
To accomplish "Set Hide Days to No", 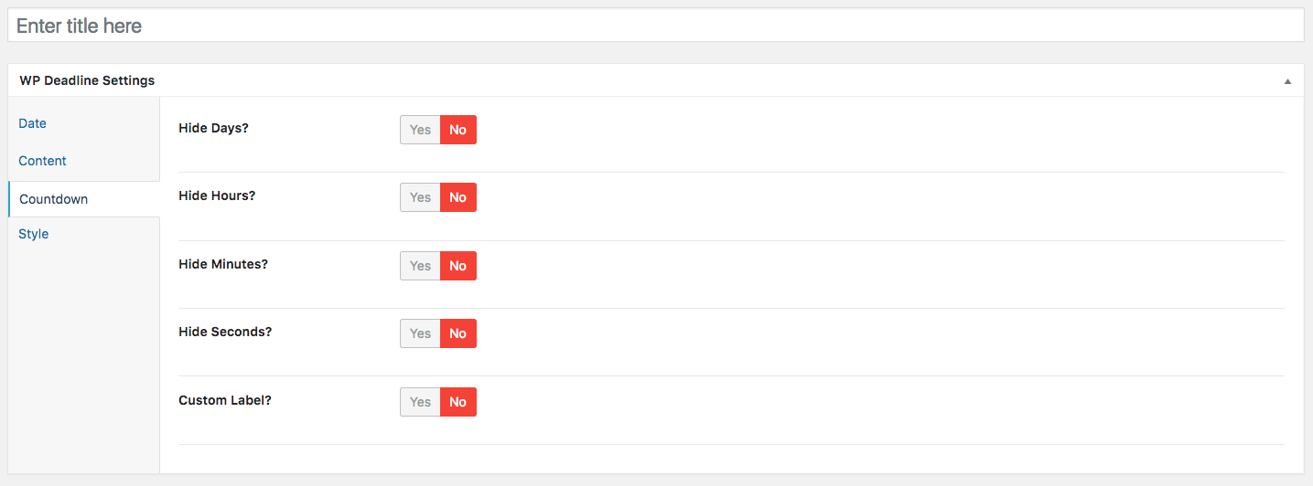I will click(x=458, y=130).
